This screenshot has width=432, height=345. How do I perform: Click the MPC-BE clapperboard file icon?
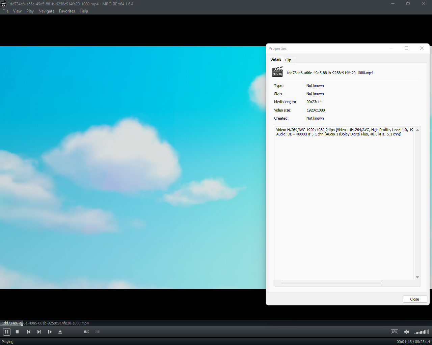click(277, 72)
